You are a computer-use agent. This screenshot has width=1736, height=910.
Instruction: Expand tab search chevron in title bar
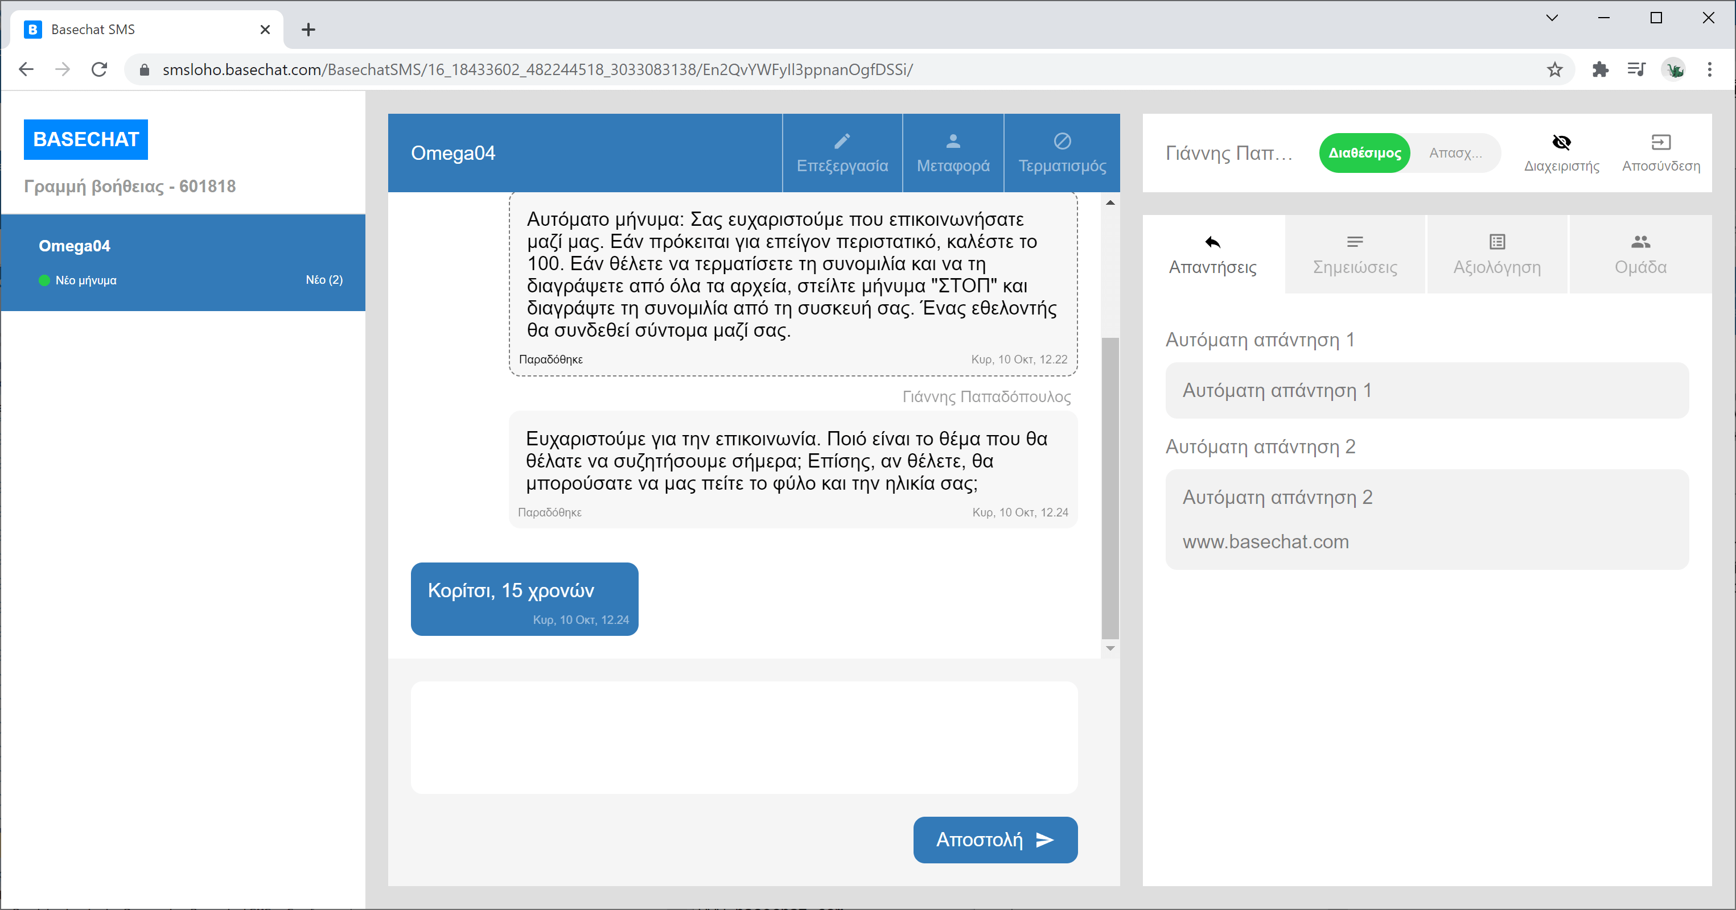point(1552,18)
